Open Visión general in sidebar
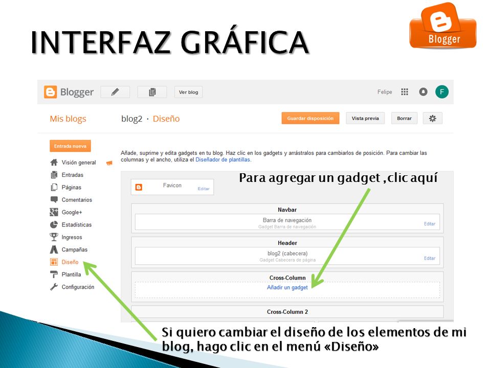The width and height of the screenshot is (491, 368). coord(79,163)
